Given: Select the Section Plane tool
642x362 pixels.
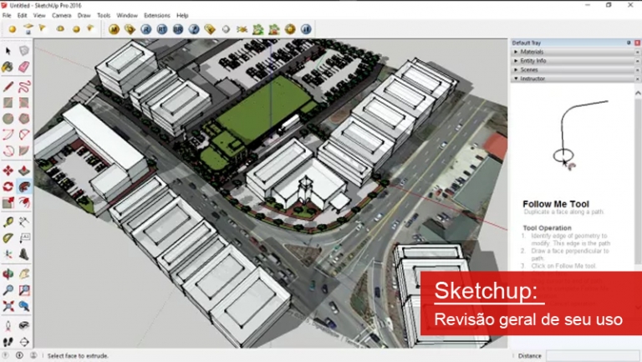Looking at the screenshot, I should [24, 342].
